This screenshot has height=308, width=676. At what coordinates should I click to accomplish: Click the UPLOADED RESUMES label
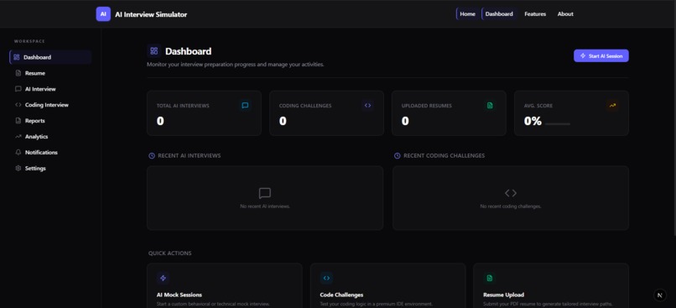click(x=426, y=106)
